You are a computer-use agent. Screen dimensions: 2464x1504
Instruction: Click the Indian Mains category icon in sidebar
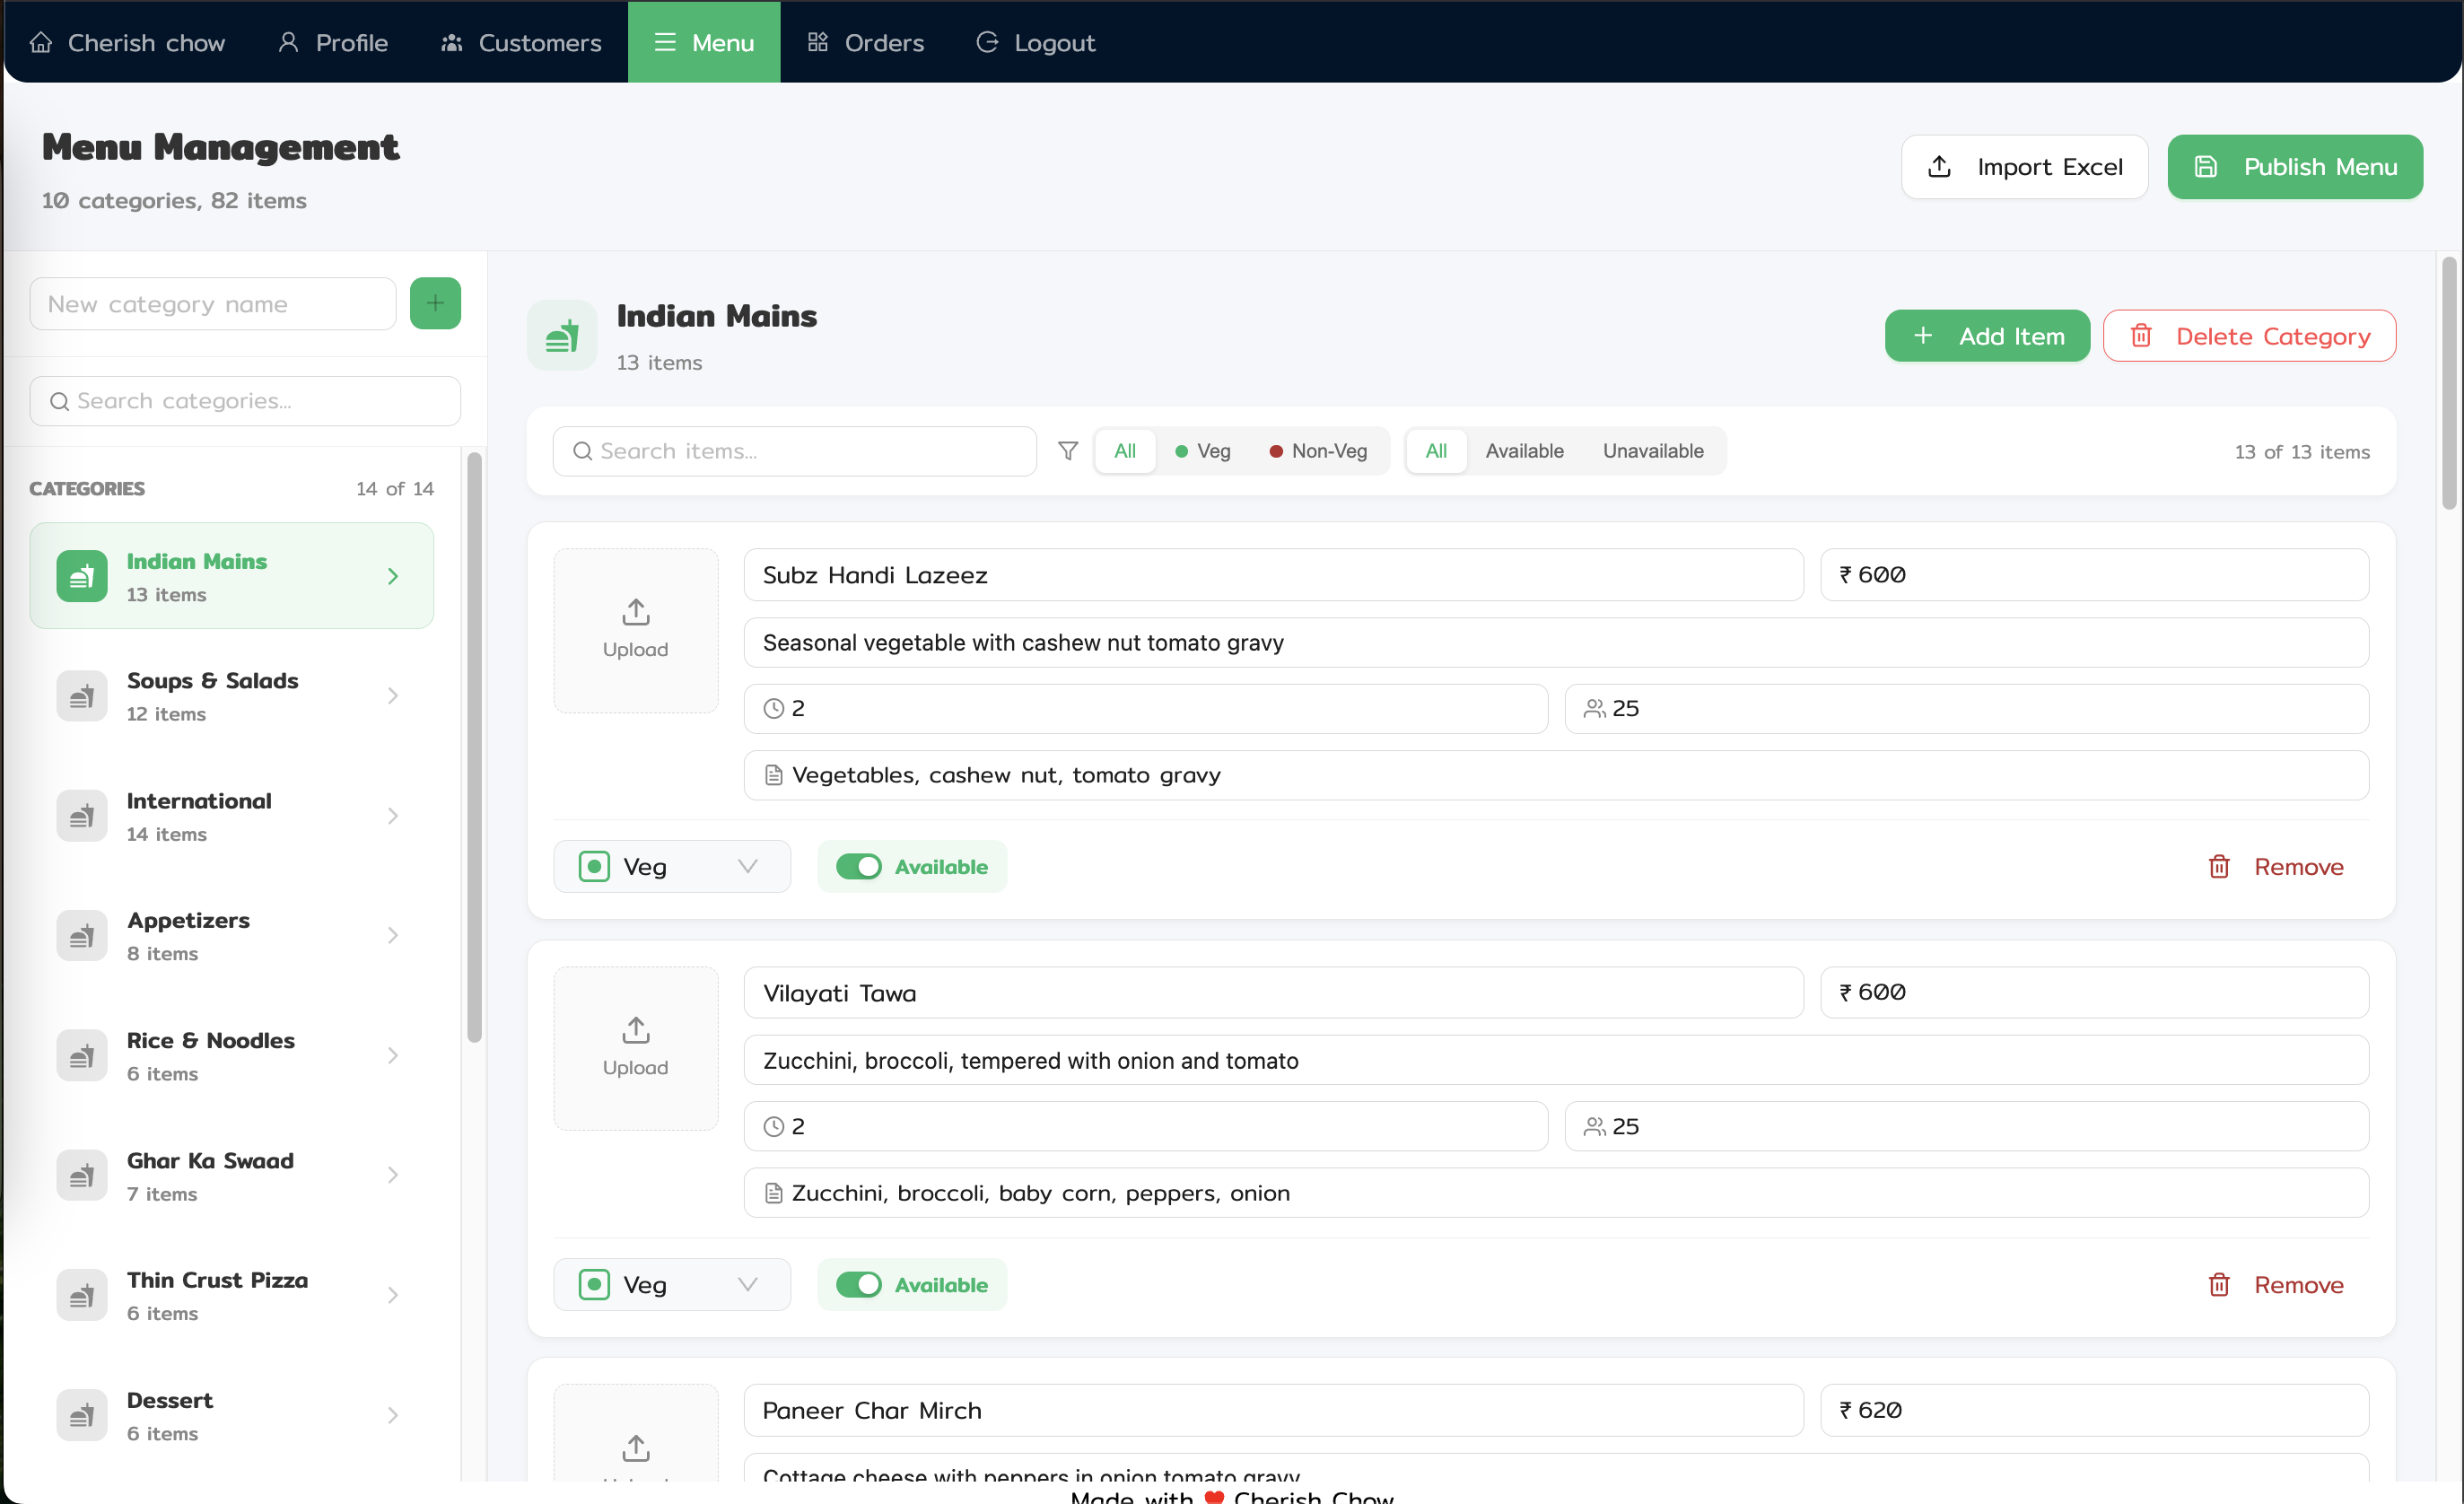coord(82,575)
